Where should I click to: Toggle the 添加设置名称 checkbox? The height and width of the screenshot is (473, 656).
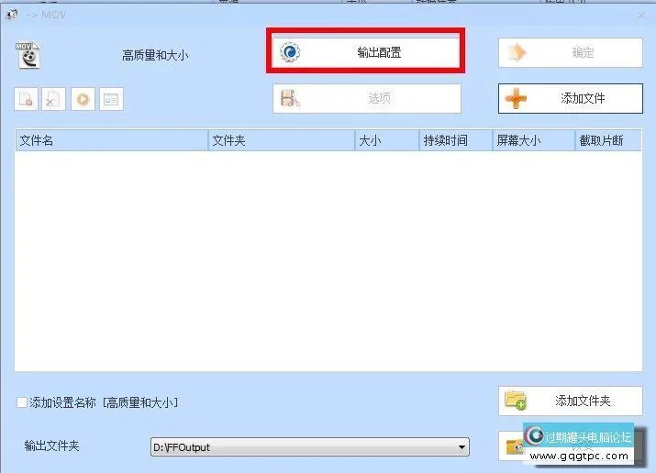click(22, 402)
